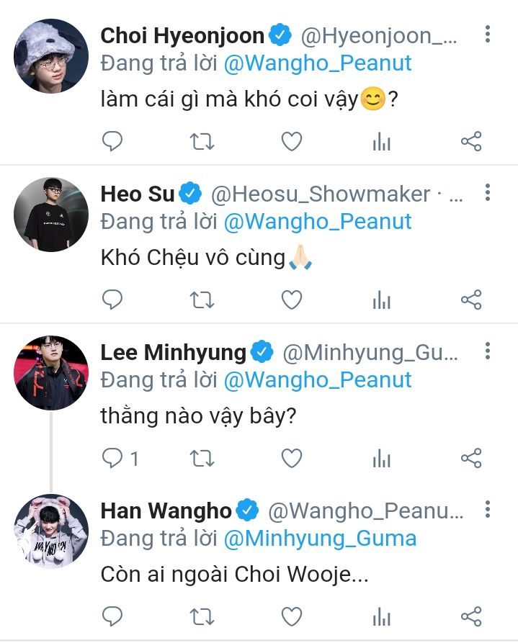Open more options for Choi Hyeonjoon's tweet
Viewport: 518px width, 643px height.
(488, 35)
